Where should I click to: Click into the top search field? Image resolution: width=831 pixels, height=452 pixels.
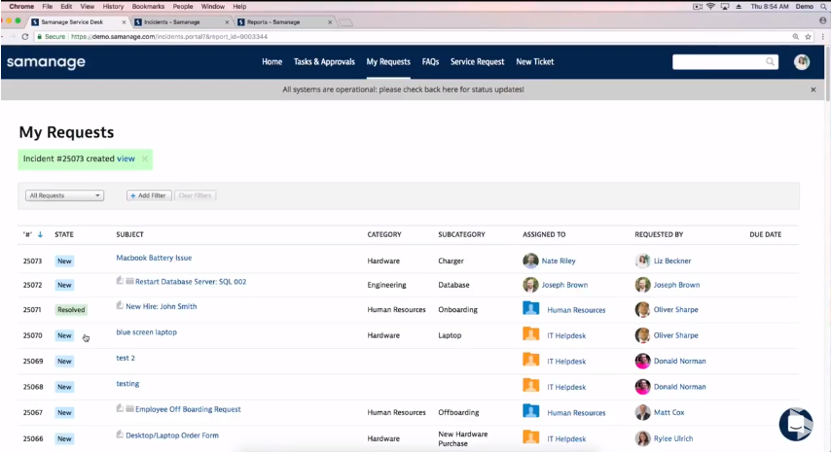718,62
